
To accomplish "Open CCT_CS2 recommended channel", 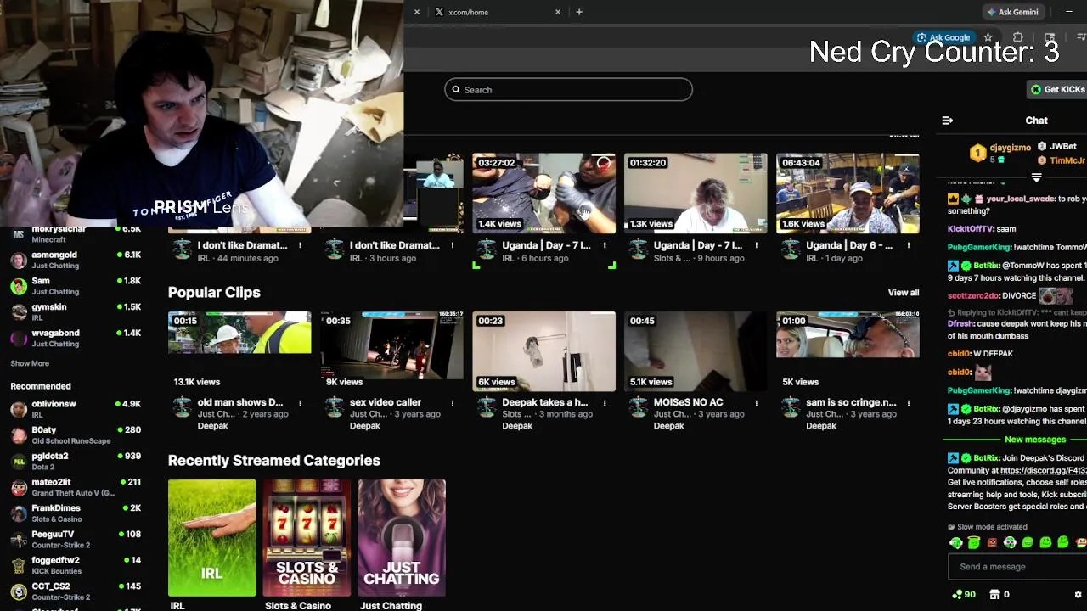I will click(x=76, y=591).
